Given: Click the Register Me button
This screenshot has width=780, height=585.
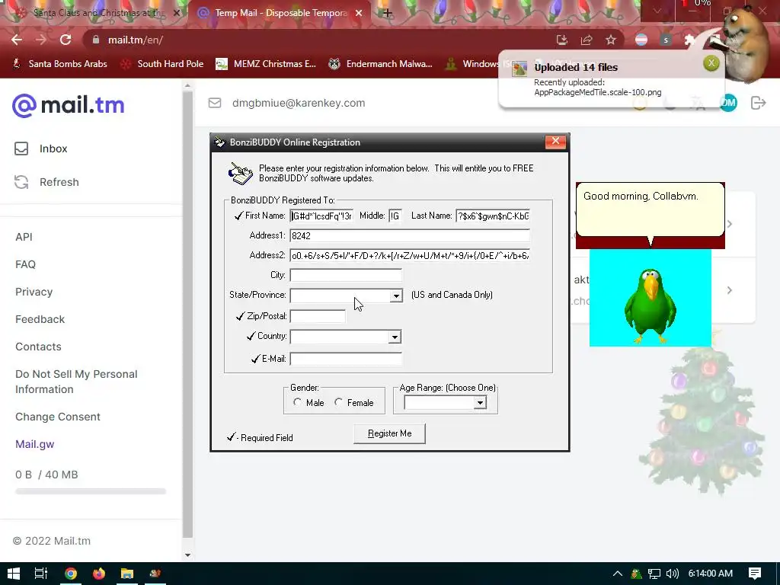Looking at the screenshot, I should (389, 433).
